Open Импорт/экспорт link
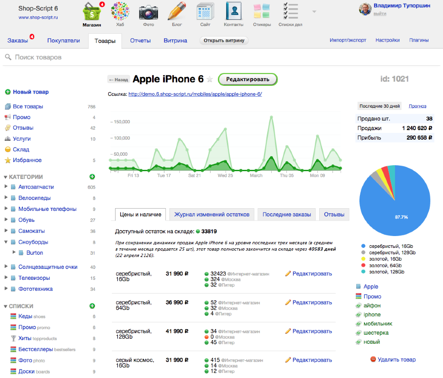 [348, 40]
